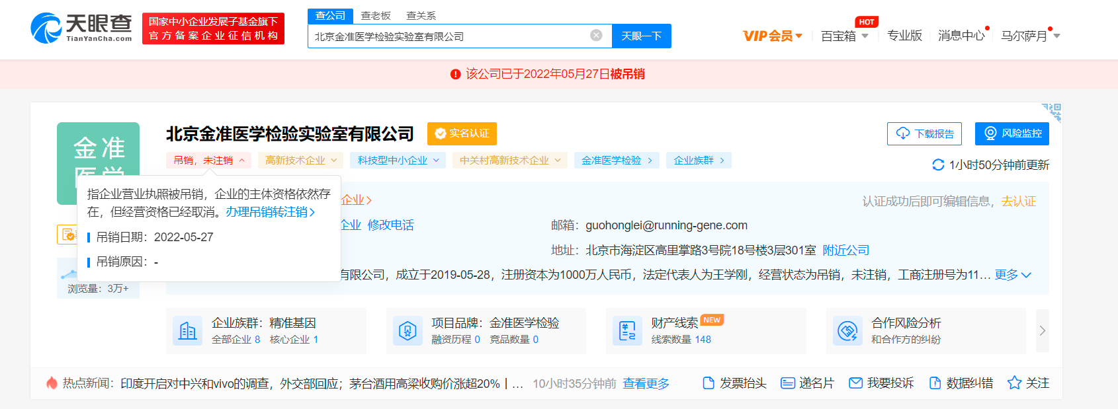Click the red warning icon in the banner
Image resolution: width=1118 pixels, height=409 pixels.
[x=455, y=74]
